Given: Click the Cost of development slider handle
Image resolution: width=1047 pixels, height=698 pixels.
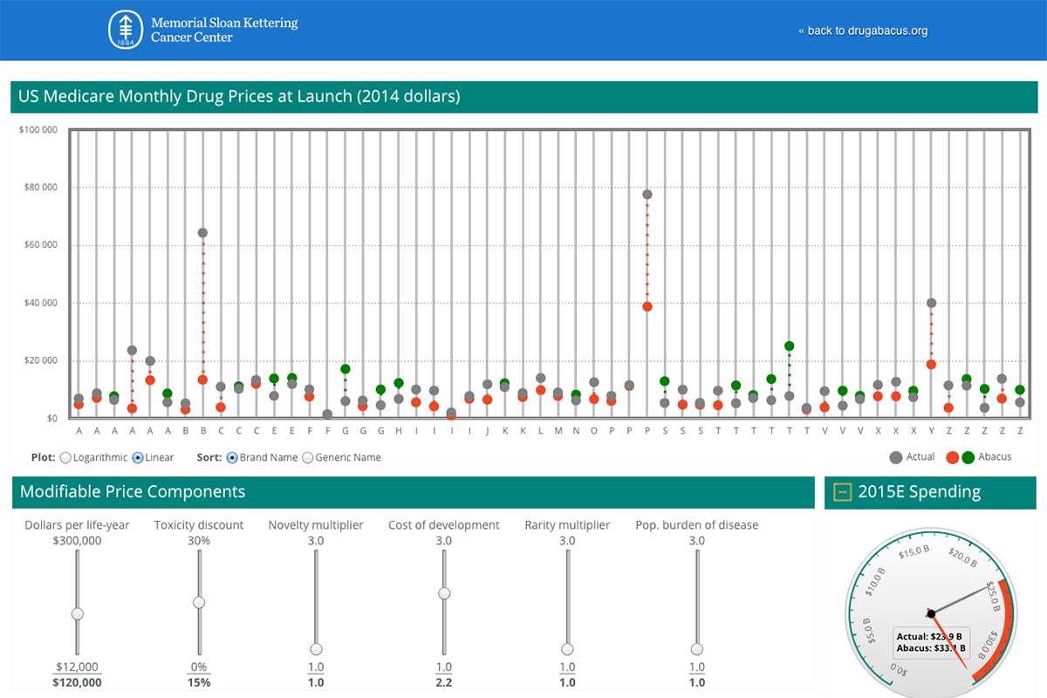Looking at the screenshot, I should [x=444, y=593].
